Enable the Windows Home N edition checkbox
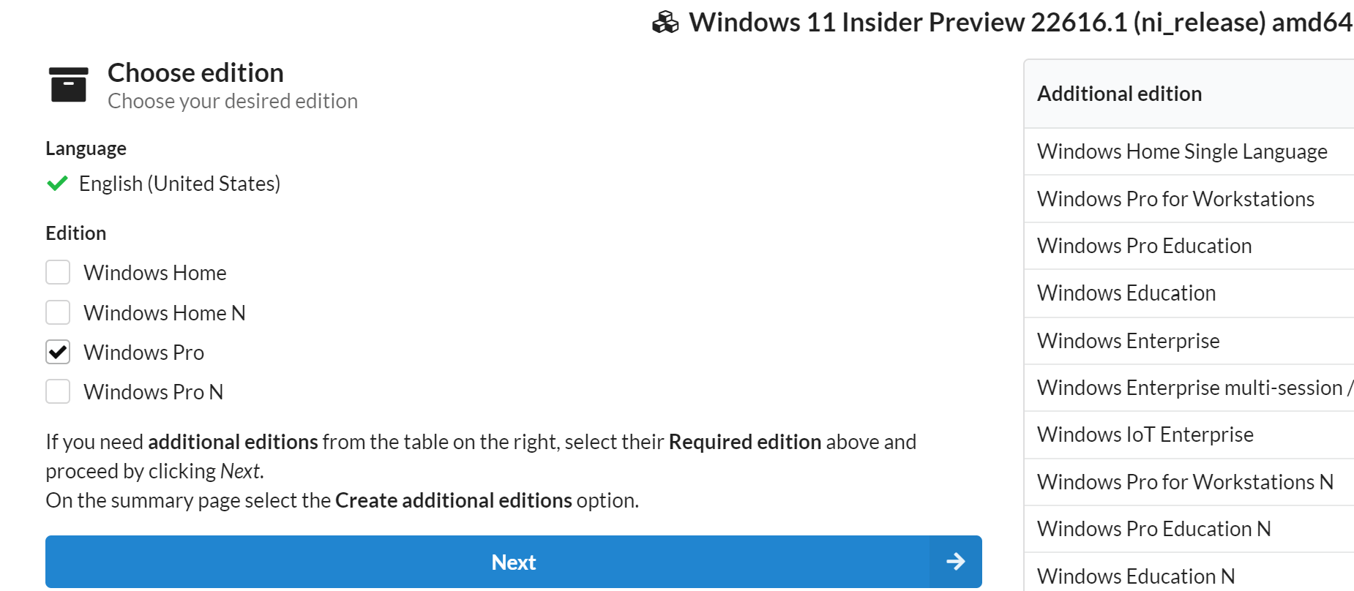Image resolution: width=1354 pixels, height=591 pixels. [x=58, y=312]
